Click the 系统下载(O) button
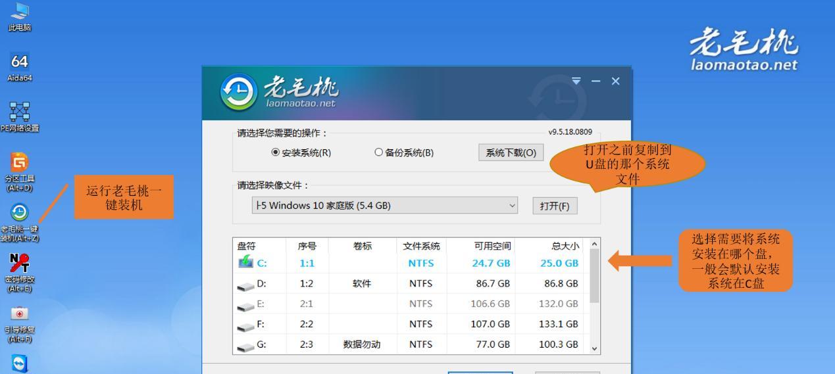Image resolution: width=835 pixels, height=374 pixels. point(511,152)
